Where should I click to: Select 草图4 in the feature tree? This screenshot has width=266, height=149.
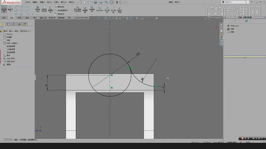click(x=9, y=64)
